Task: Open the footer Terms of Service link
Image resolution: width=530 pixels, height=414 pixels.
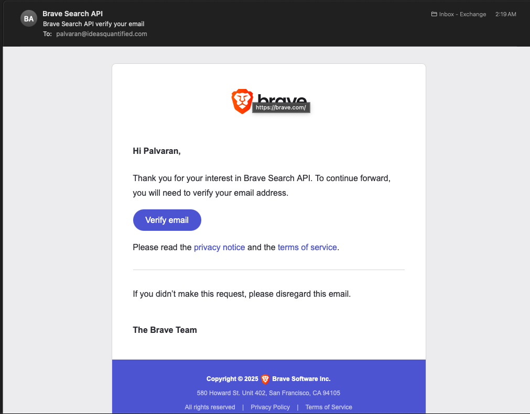Action: pyautogui.click(x=329, y=407)
